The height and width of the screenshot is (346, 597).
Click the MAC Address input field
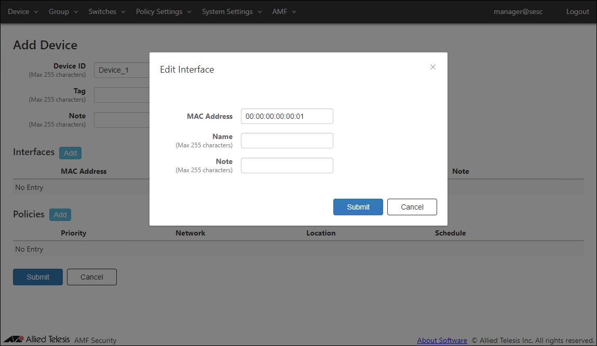tap(287, 116)
